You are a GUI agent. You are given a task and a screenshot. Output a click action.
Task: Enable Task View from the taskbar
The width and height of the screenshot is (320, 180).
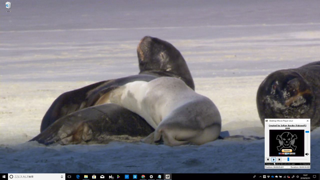click(69, 177)
